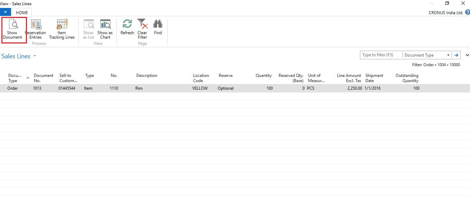Open the blue application menu dropdown
Image resolution: width=470 pixels, height=198 pixels.
tap(6, 12)
